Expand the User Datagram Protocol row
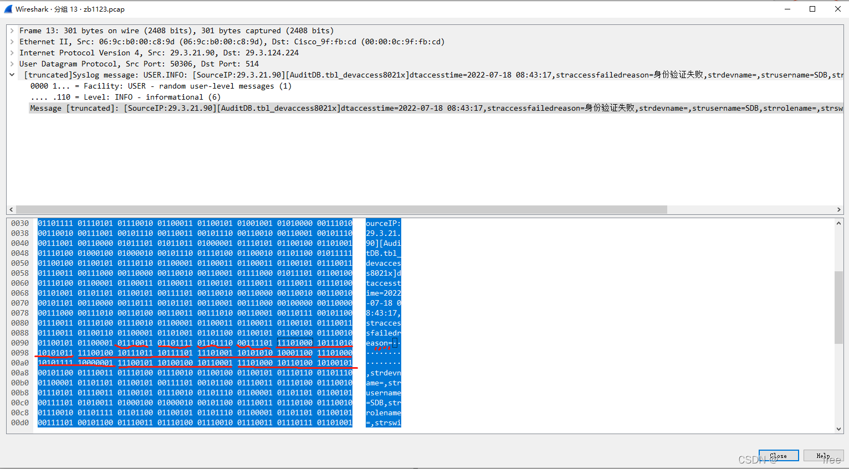The height and width of the screenshot is (469, 849). pos(12,64)
